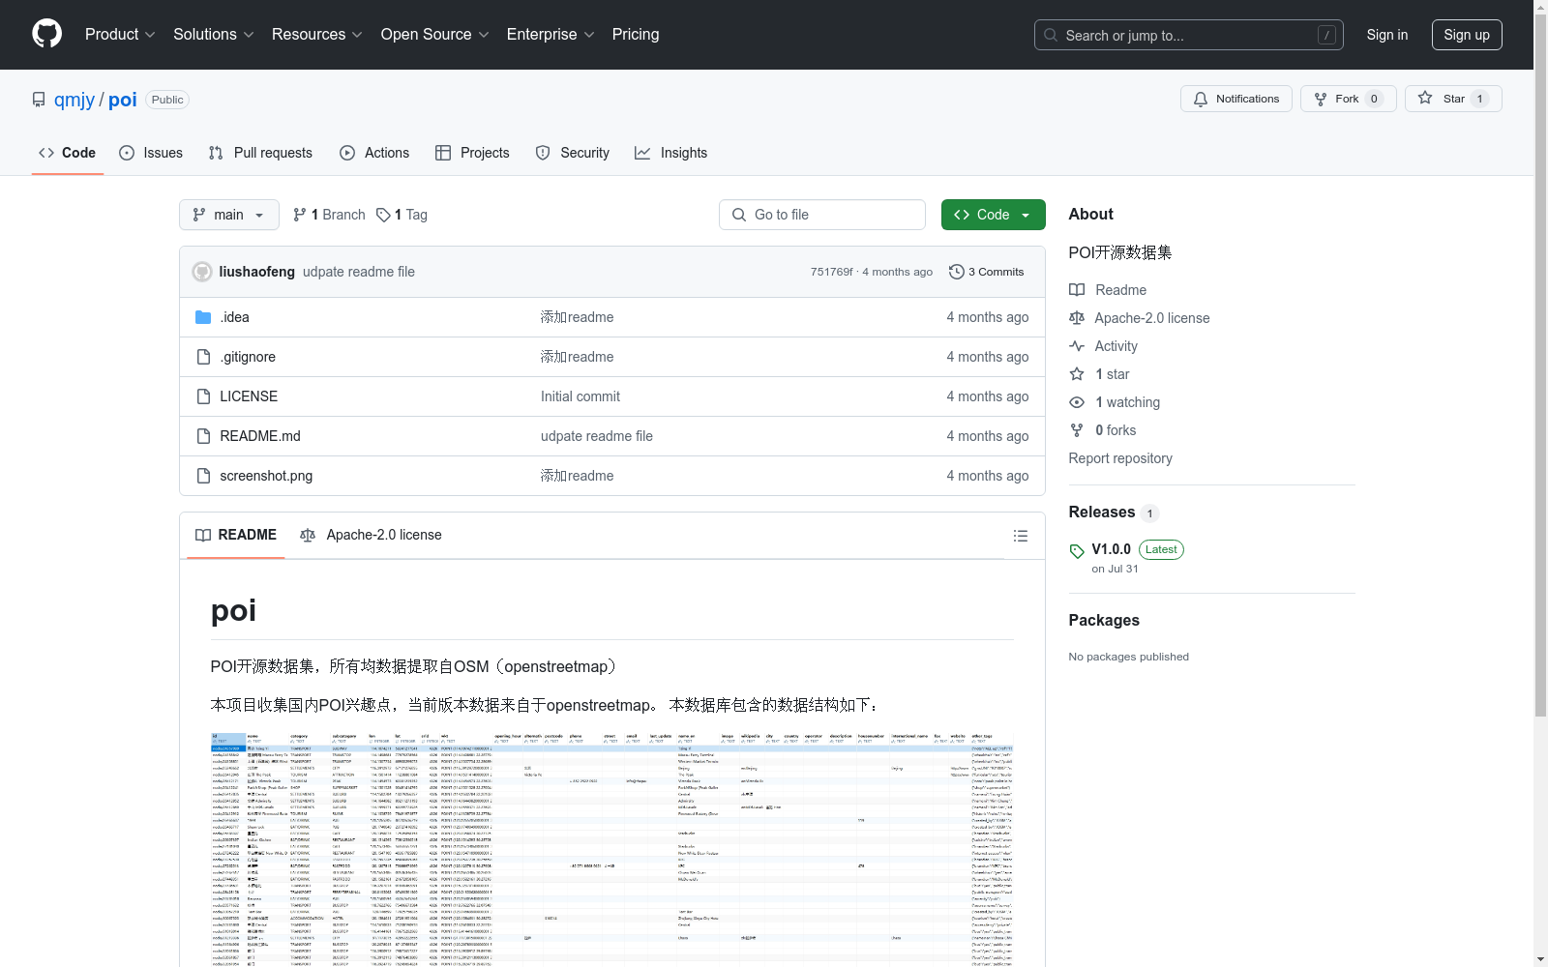The image size is (1548, 967).
Task: View the 1 Tag link
Action: tap(402, 215)
